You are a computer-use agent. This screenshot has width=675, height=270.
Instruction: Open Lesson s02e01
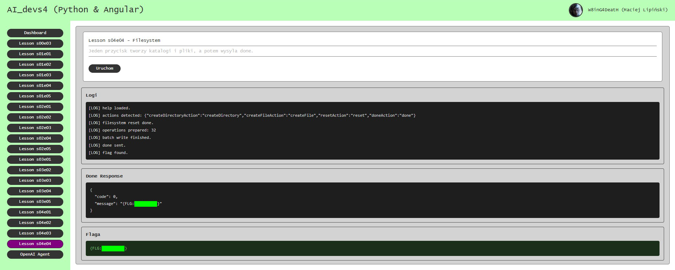(35, 107)
